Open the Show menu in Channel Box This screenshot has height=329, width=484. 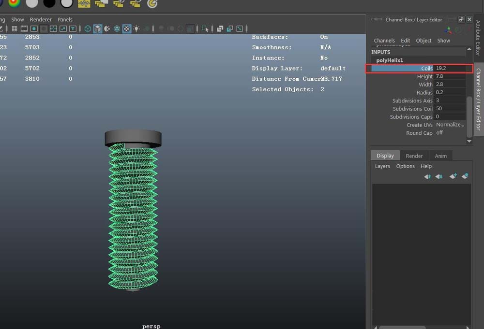pos(443,41)
